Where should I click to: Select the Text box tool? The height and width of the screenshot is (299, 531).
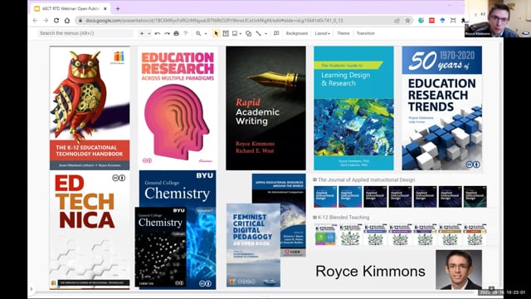click(x=226, y=33)
